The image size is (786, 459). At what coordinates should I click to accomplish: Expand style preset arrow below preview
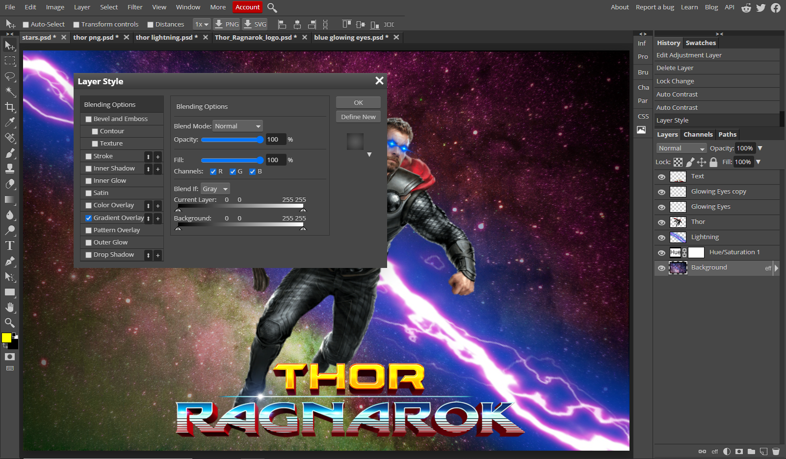(369, 155)
